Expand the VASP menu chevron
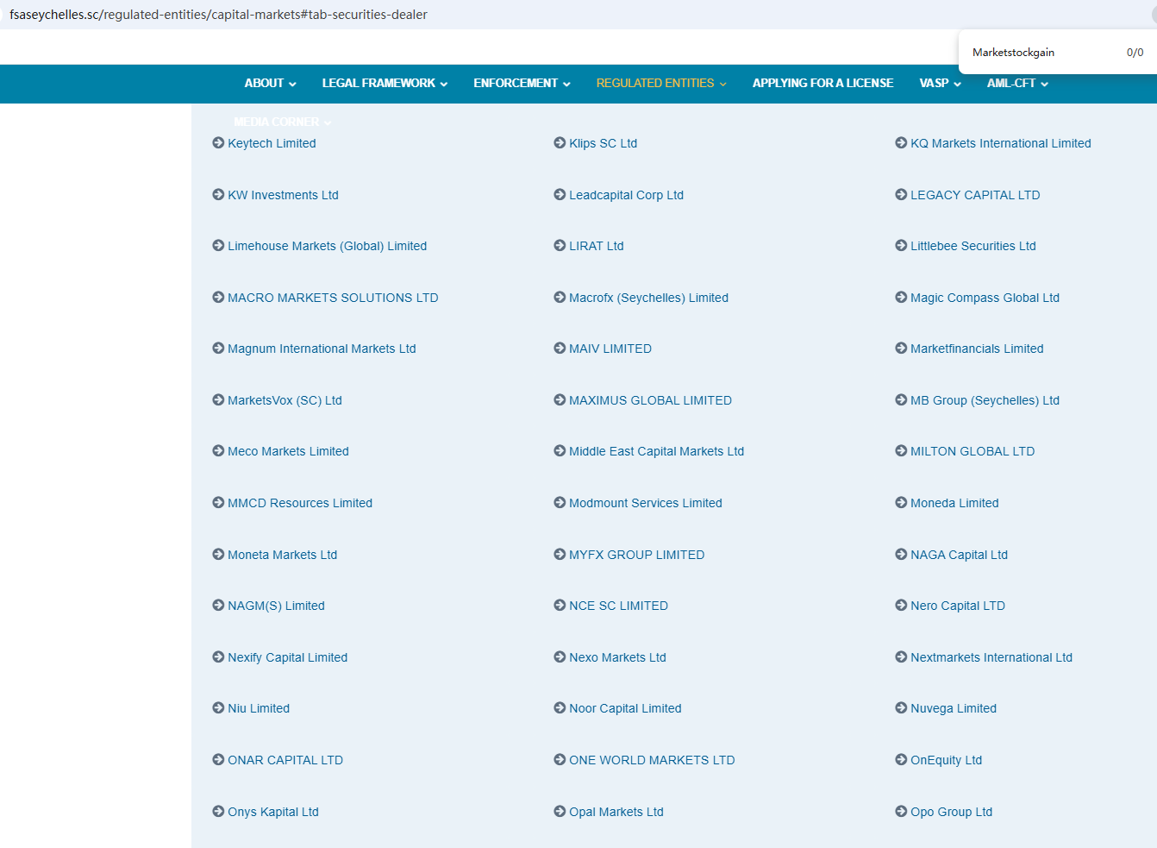 pyautogui.click(x=957, y=85)
